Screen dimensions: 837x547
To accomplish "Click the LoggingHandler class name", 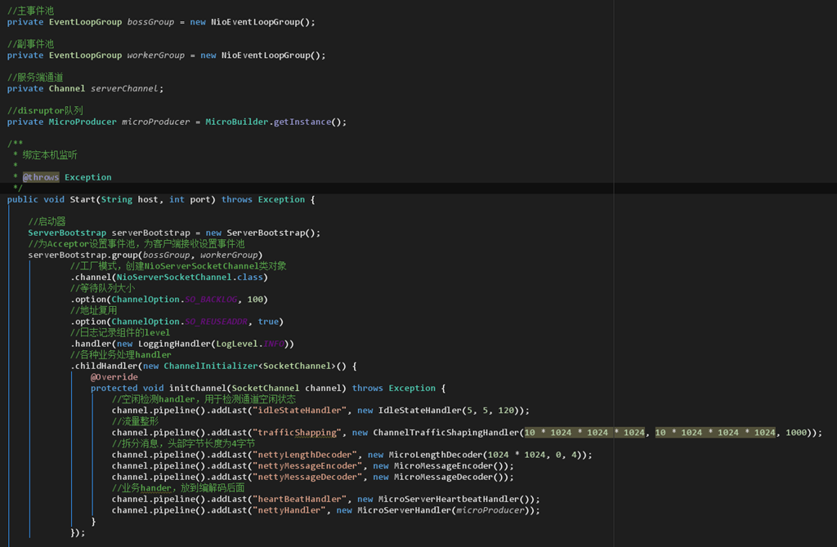I will point(175,344).
